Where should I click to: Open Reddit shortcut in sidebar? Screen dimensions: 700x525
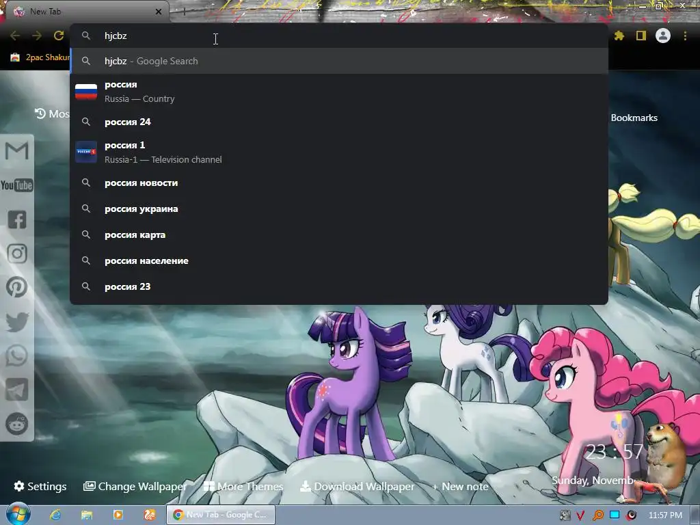pyautogui.click(x=17, y=424)
